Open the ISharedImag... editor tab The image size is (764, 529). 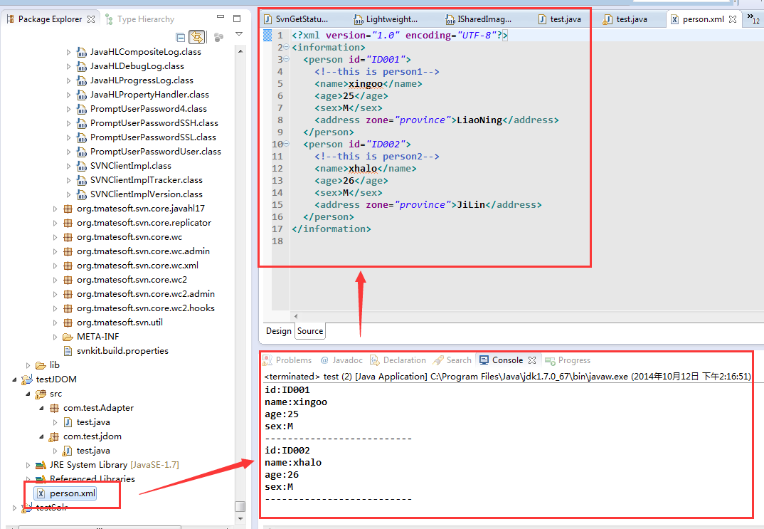click(479, 19)
